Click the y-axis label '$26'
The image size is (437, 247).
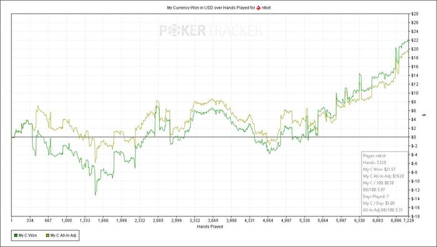(415, 22)
